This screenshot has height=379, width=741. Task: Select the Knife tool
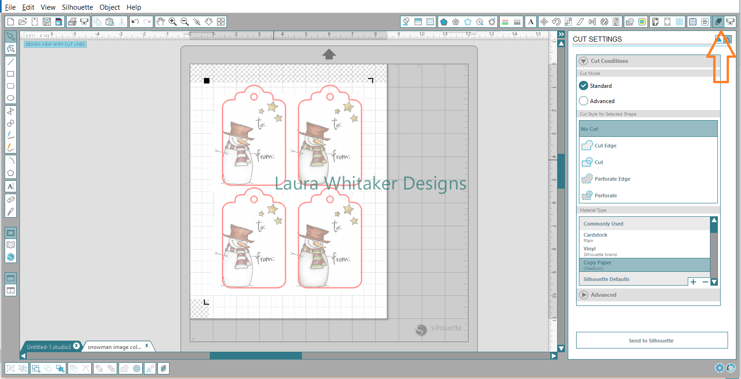click(x=11, y=212)
